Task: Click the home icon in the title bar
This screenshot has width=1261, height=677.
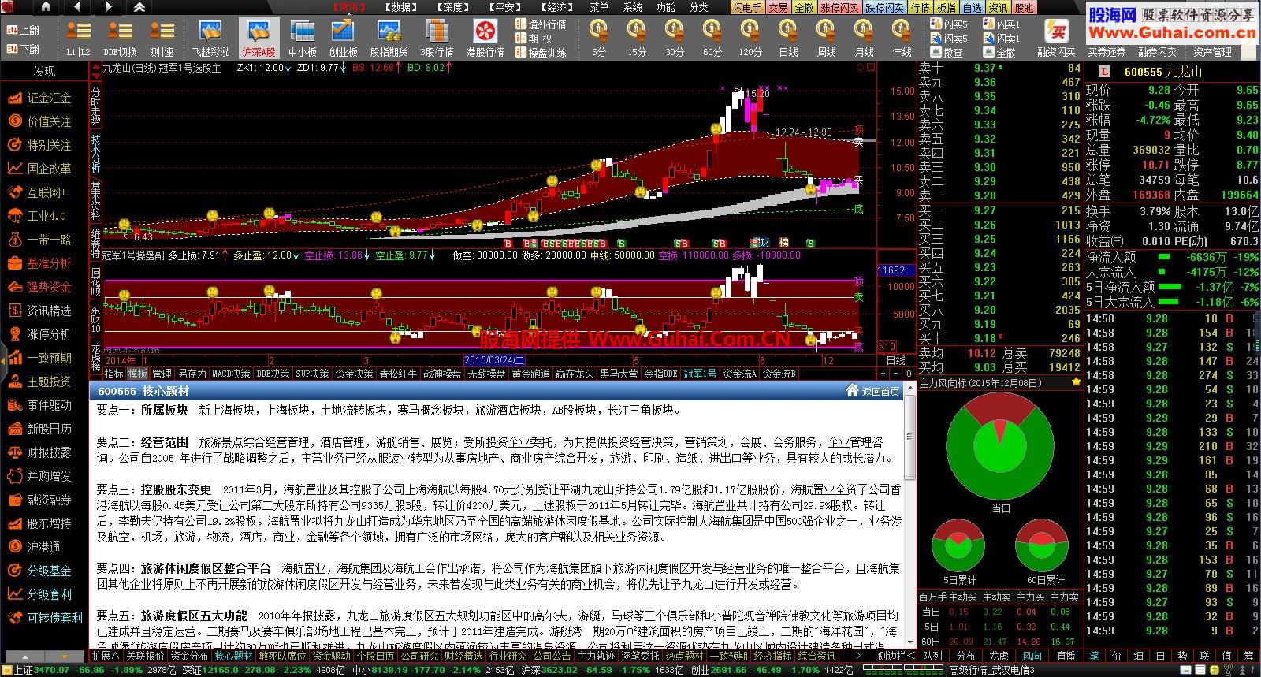Action: tap(46, 7)
